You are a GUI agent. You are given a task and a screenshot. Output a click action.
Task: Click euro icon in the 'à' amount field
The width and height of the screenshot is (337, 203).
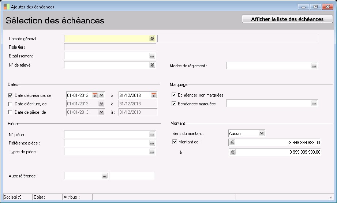coord(233,152)
